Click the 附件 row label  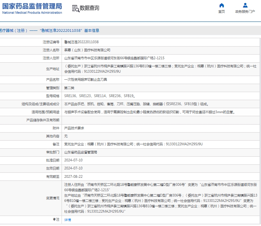pyautogui.click(x=56, y=128)
